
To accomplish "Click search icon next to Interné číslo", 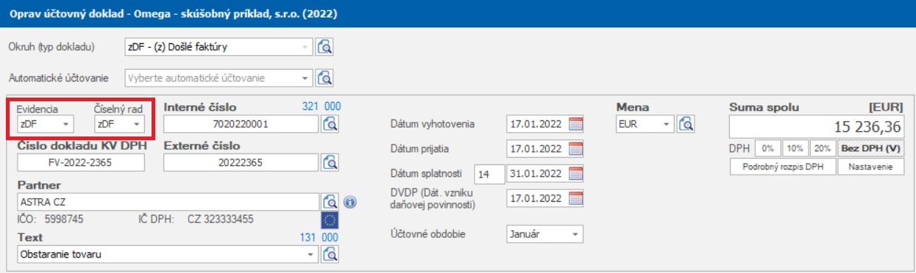I will pyautogui.click(x=330, y=123).
